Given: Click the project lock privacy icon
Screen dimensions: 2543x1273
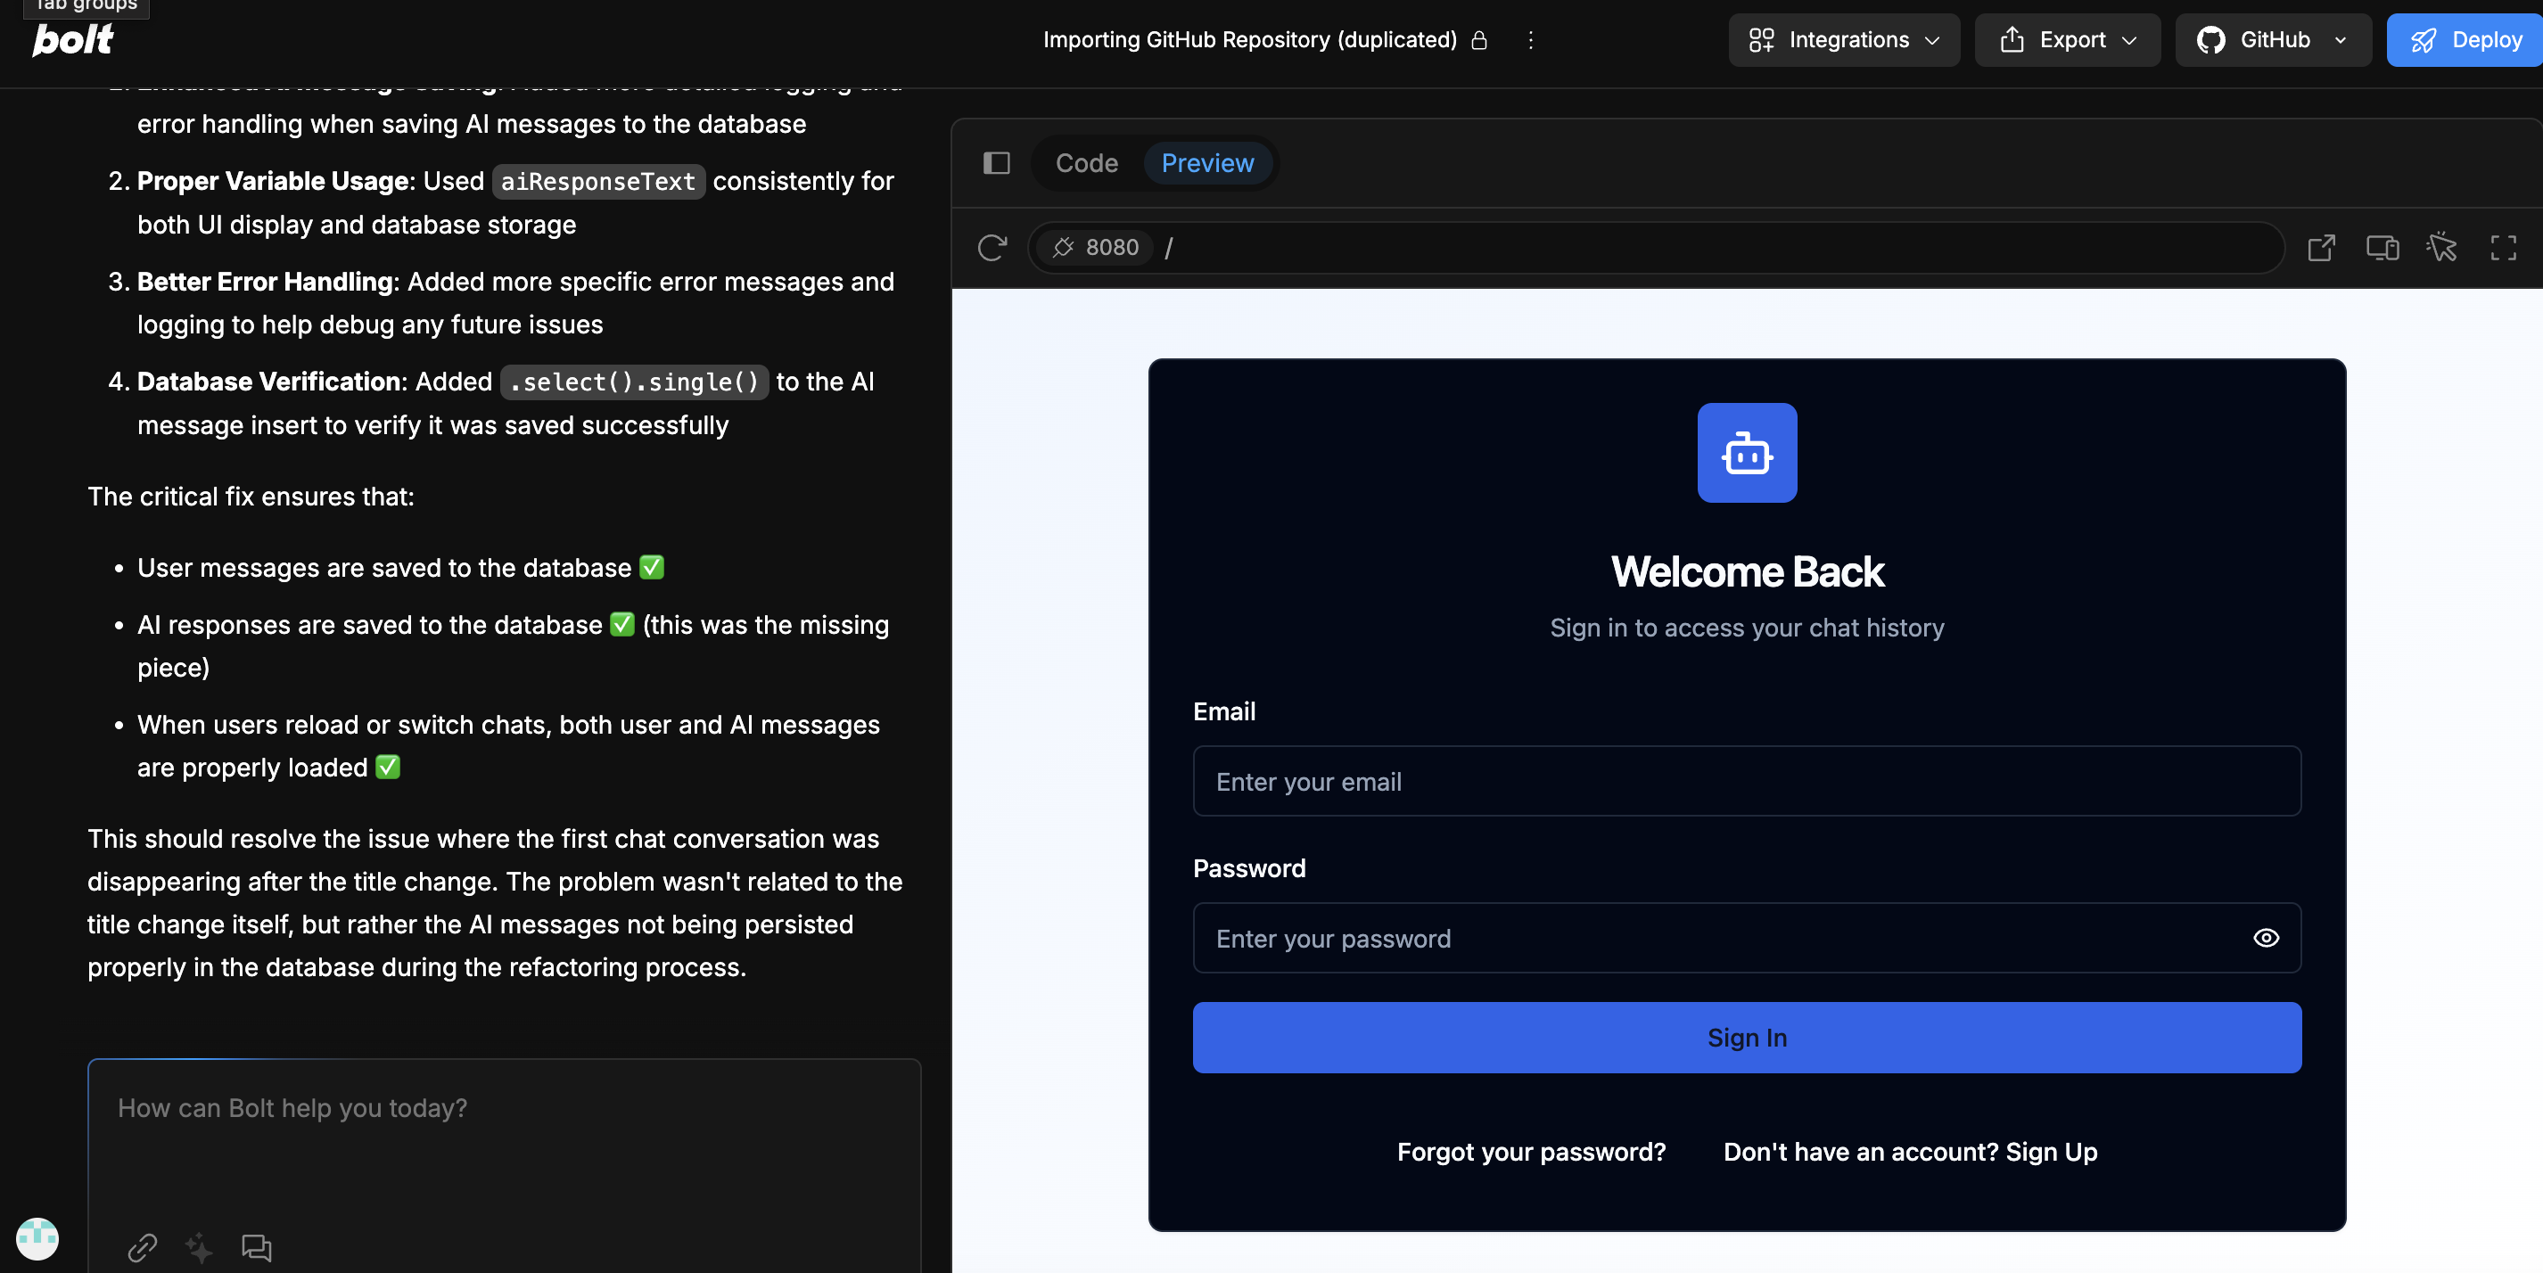Looking at the screenshot, I should (x=1478, y=40).
